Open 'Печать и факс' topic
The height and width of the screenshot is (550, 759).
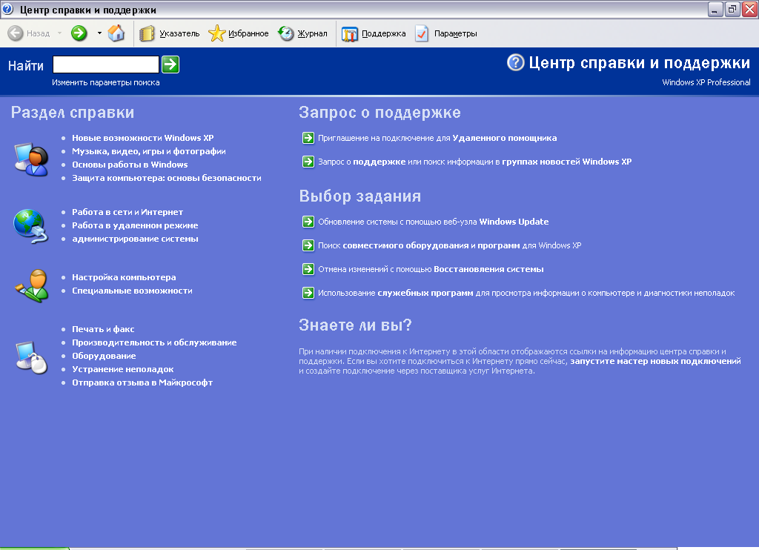click(x=103, y=329)
